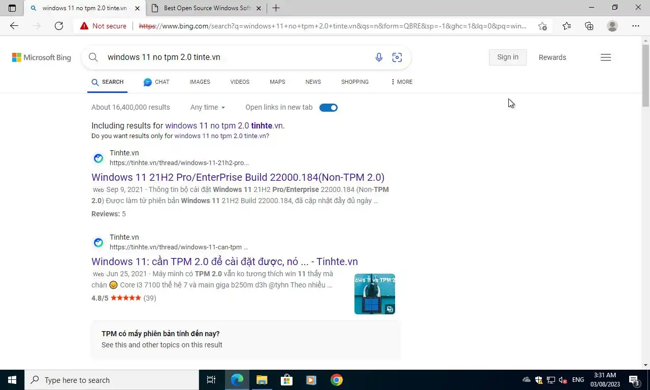Open Edge Settings and more menu

point(636,26)
